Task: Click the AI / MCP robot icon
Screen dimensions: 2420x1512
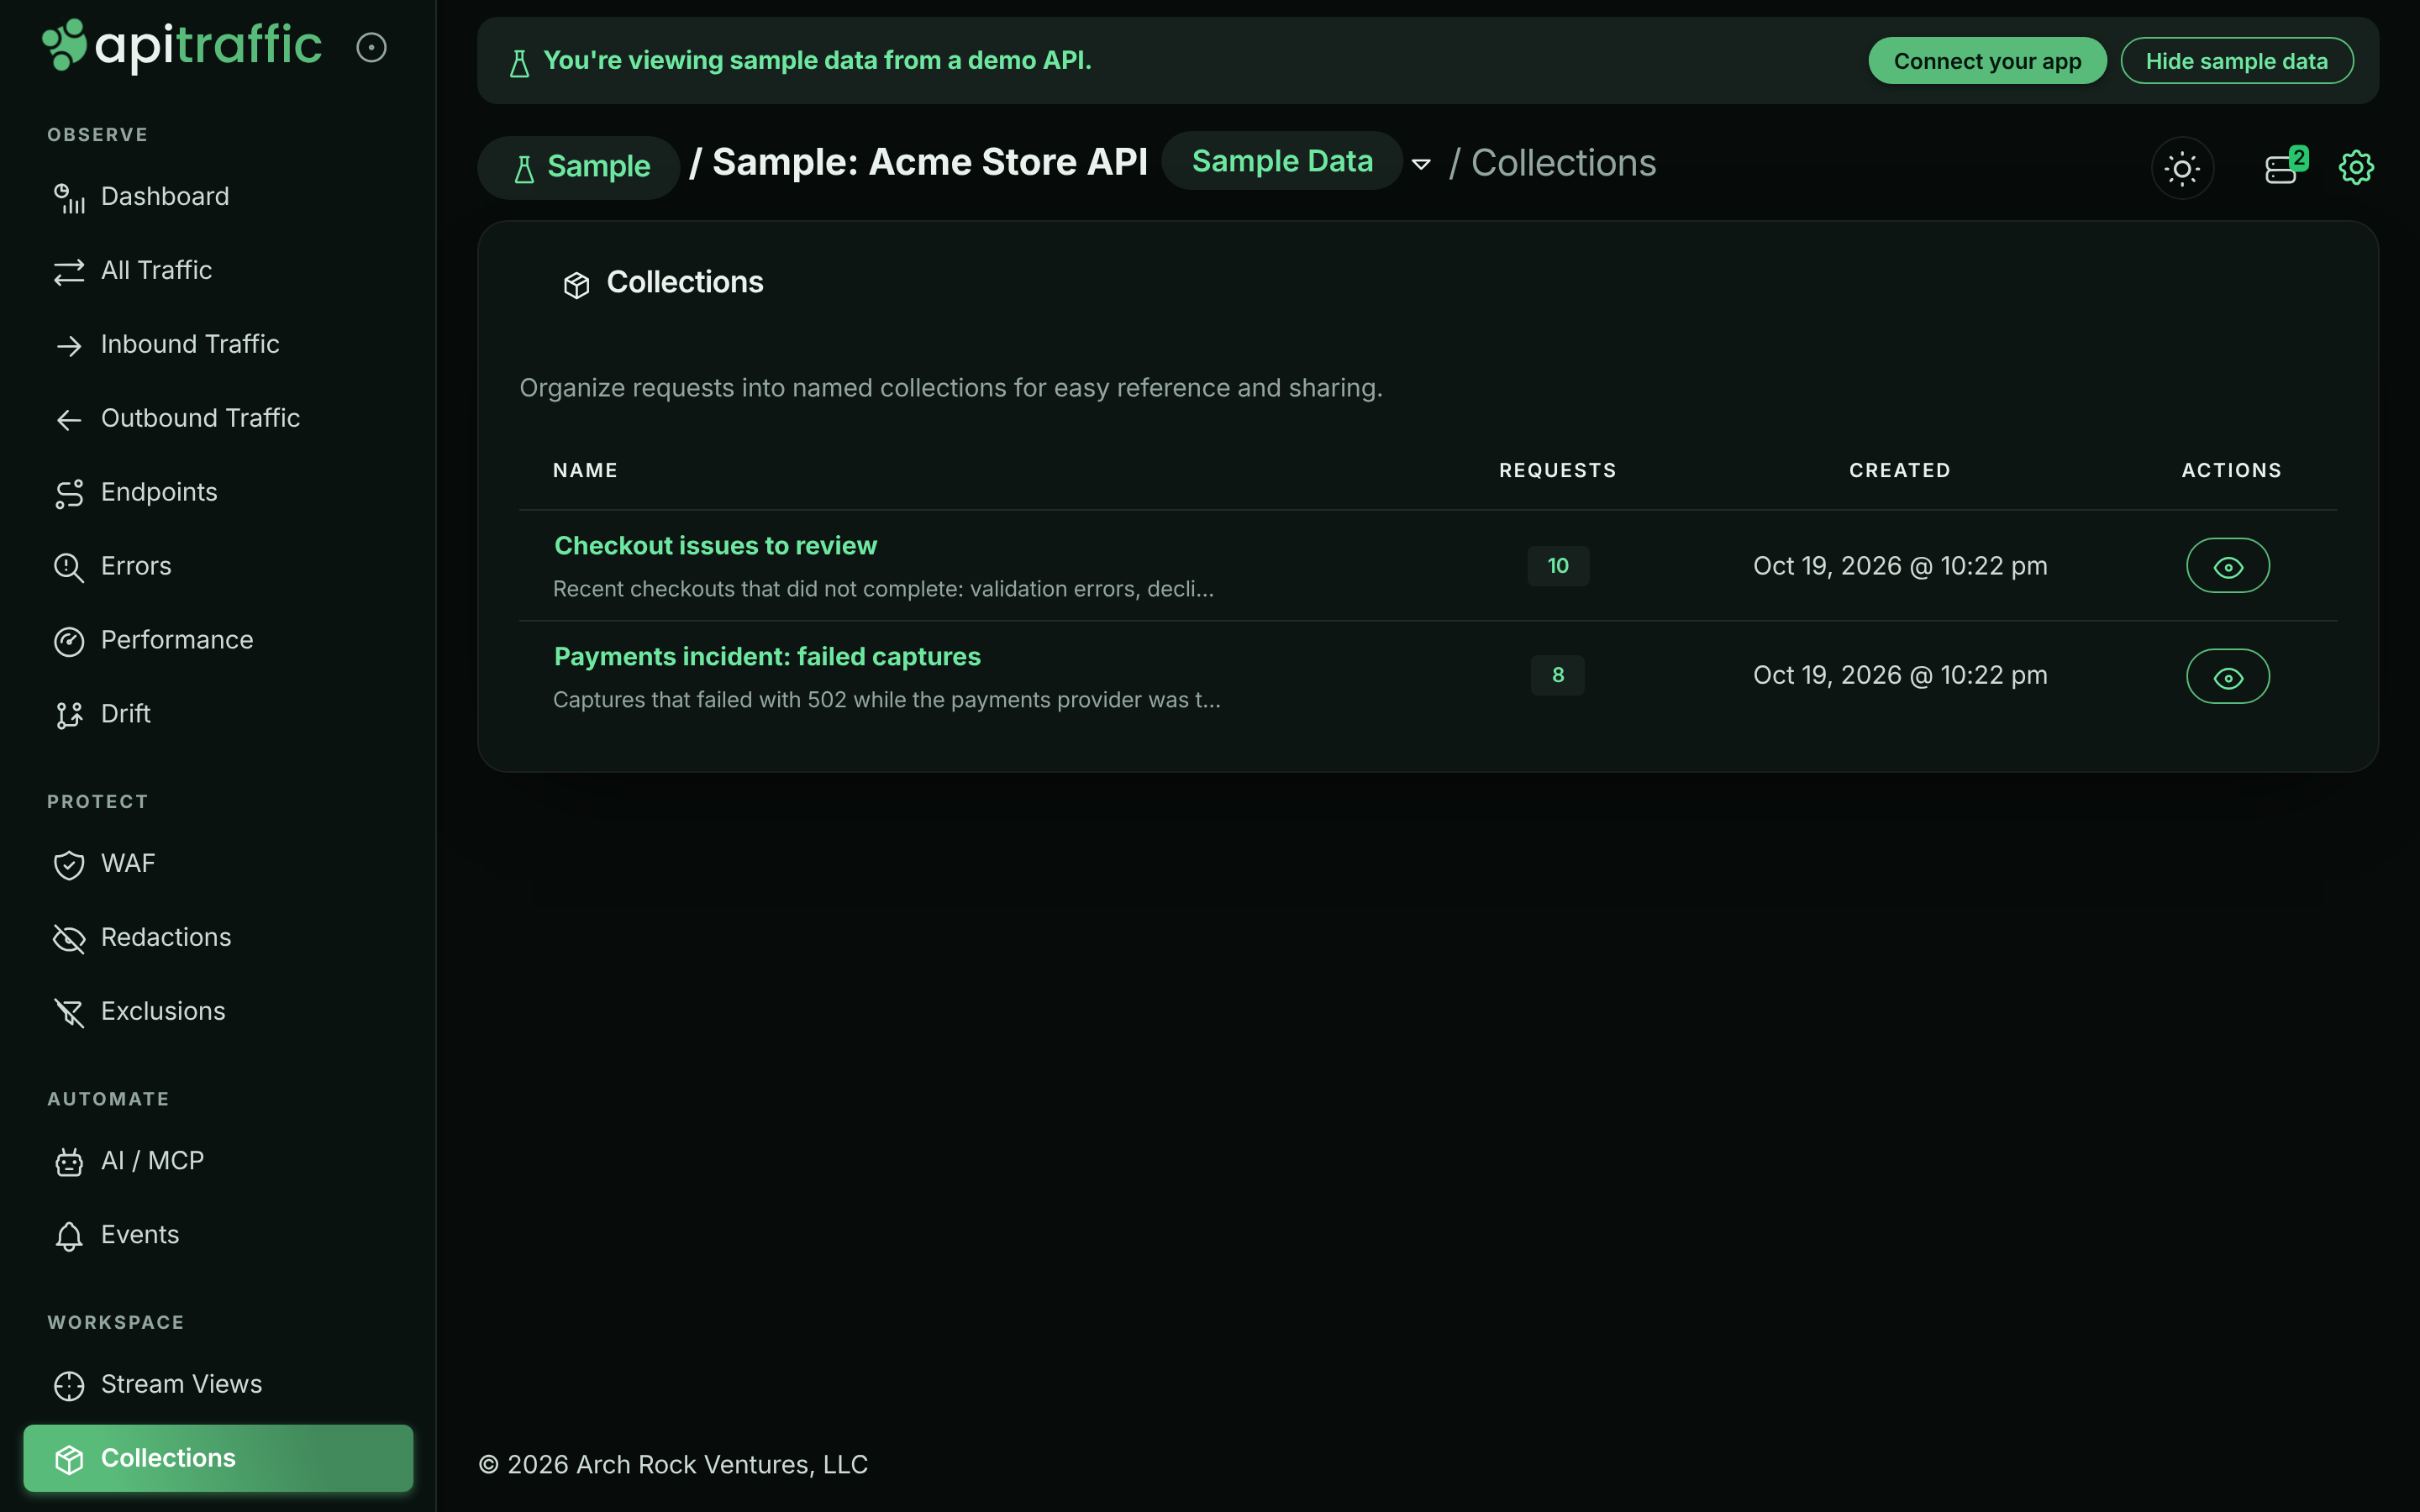Action: (x=69, y=1162)
